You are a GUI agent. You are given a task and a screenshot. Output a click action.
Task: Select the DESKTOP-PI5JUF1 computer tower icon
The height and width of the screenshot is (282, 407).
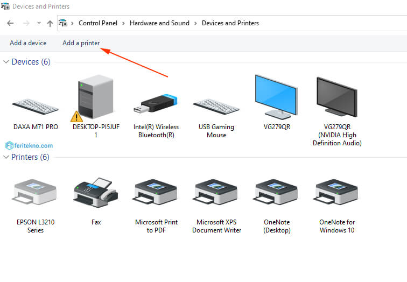point(95,97)
